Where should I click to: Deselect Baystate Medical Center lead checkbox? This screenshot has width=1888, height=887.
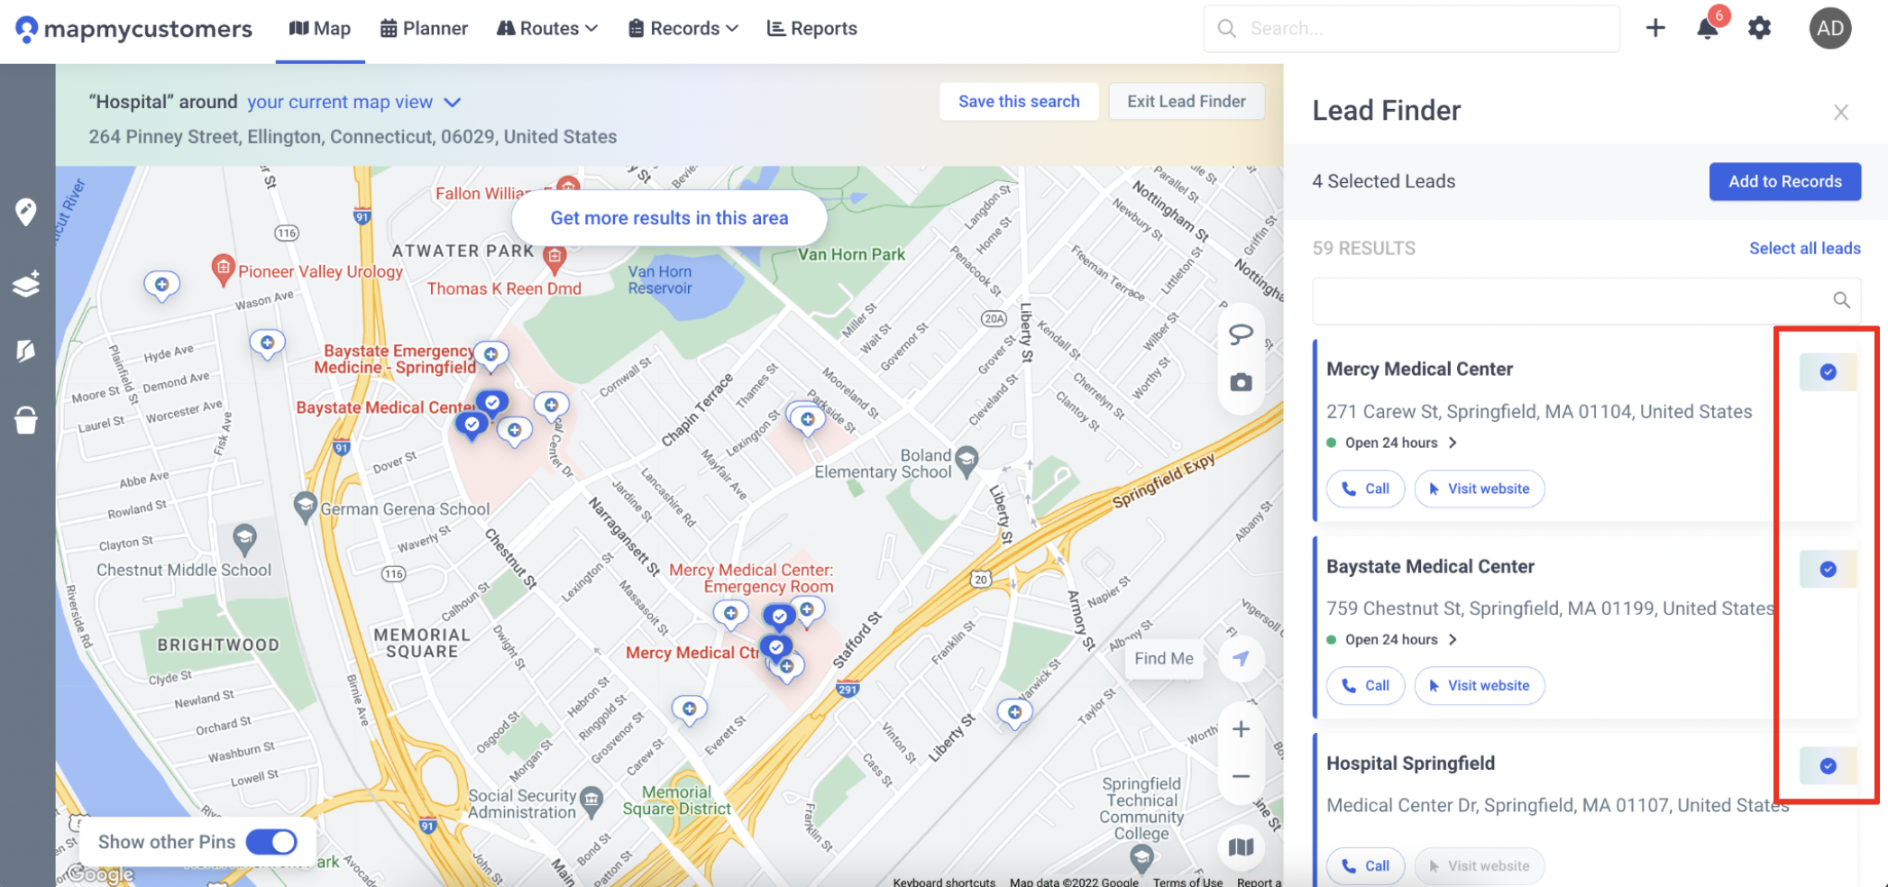point(1828,570)
